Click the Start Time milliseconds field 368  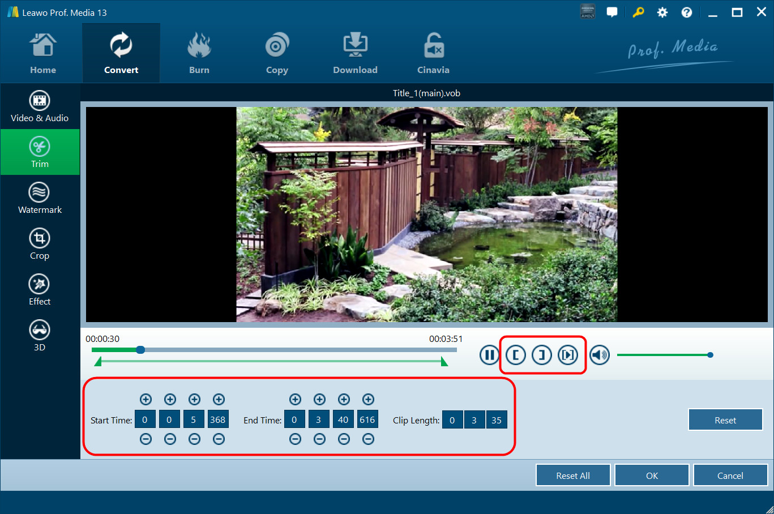218,420
